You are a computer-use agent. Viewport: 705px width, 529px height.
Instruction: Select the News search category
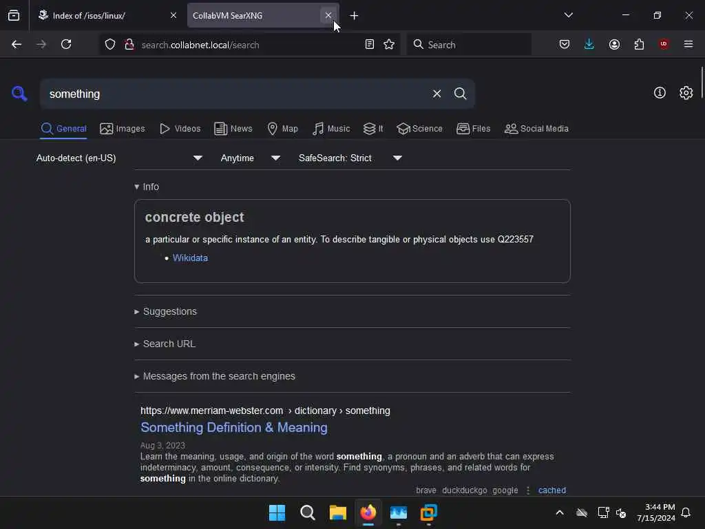tap(233, 129)
